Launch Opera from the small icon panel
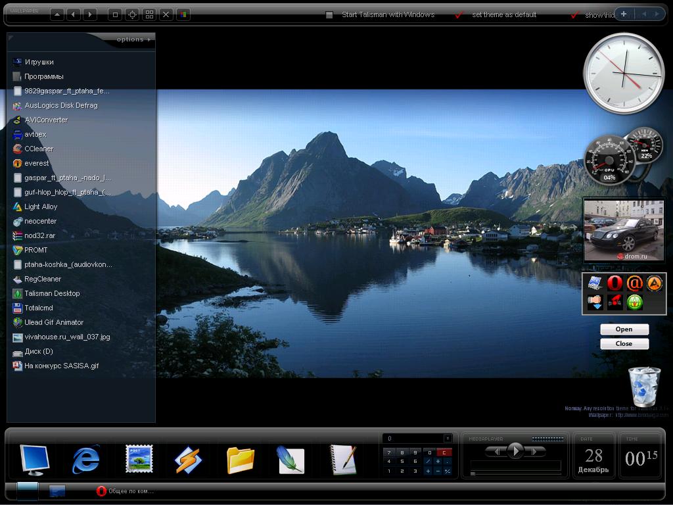 (x=615, y=283)
